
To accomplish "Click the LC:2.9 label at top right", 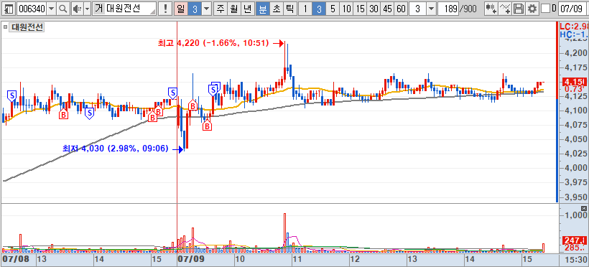I will click(573, 27).
